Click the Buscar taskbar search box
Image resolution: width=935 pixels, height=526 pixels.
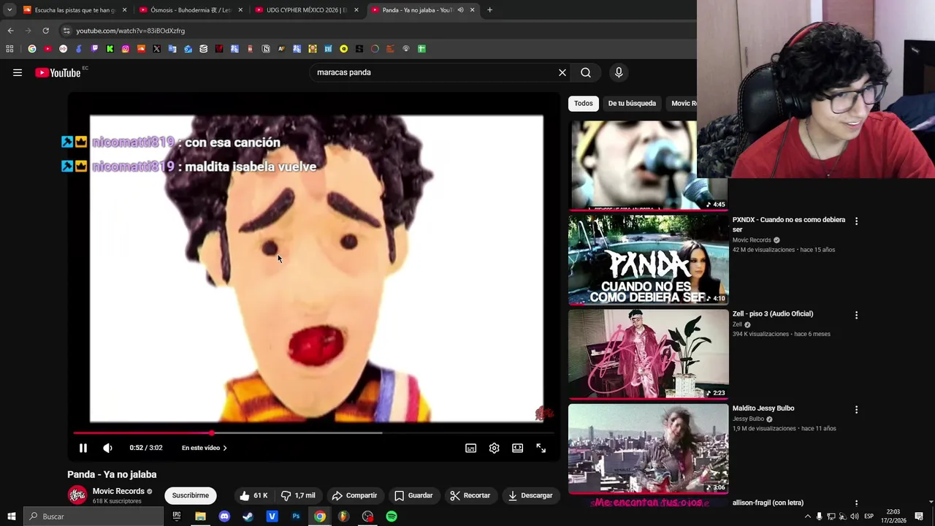(x=93, y=517)
